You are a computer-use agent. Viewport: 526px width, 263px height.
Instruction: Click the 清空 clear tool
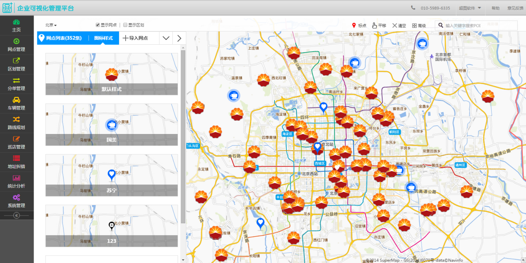coord(399,26)
